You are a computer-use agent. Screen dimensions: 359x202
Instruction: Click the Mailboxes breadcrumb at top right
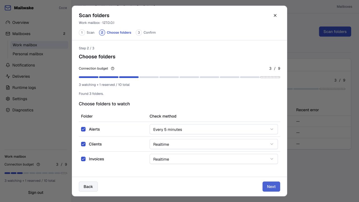pos(344,7)
